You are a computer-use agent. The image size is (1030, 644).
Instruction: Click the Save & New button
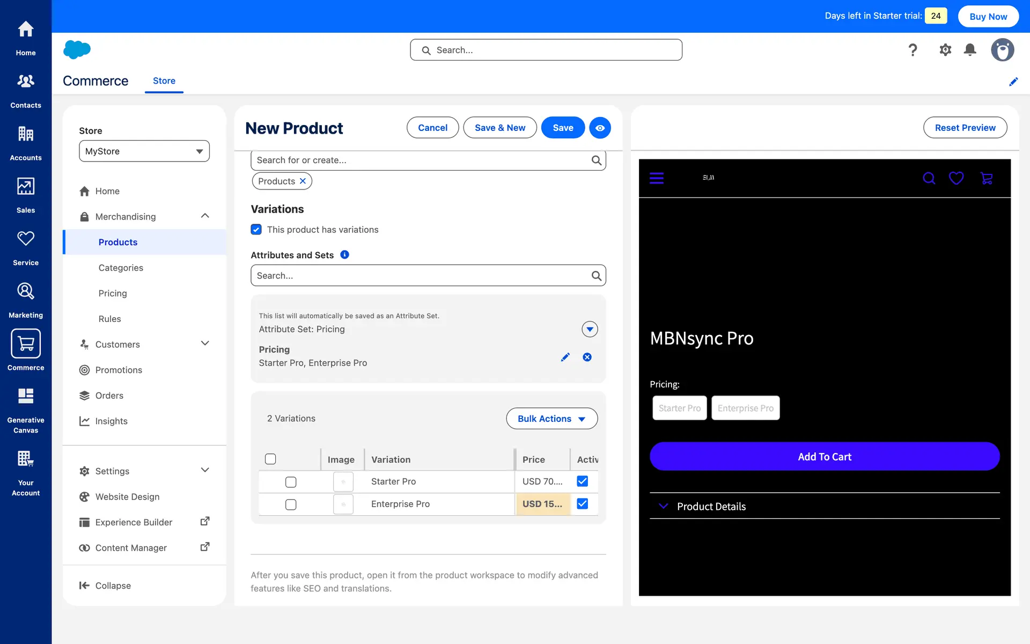click(x=499, y=128)
